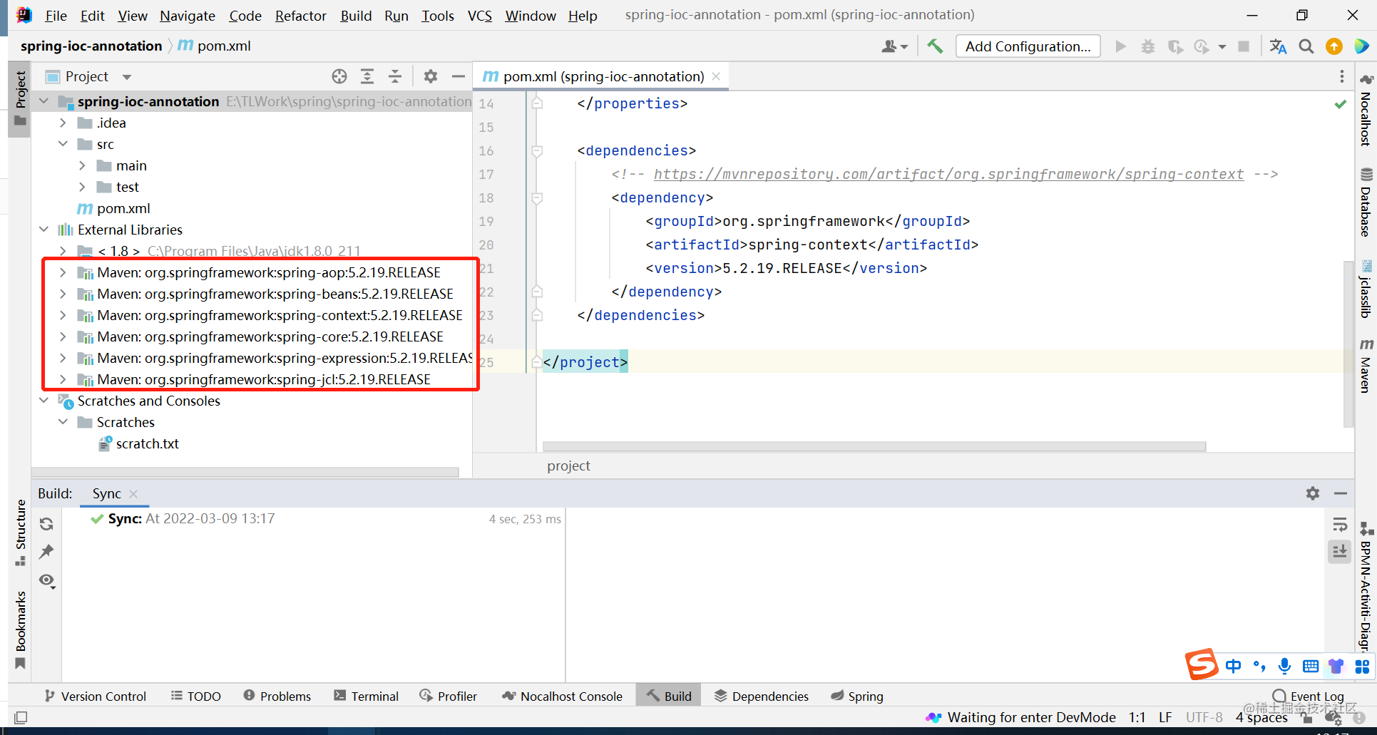Screen dimensions: 1377x735
Task: Expand the test folder
Action: [x=82, y=187]
